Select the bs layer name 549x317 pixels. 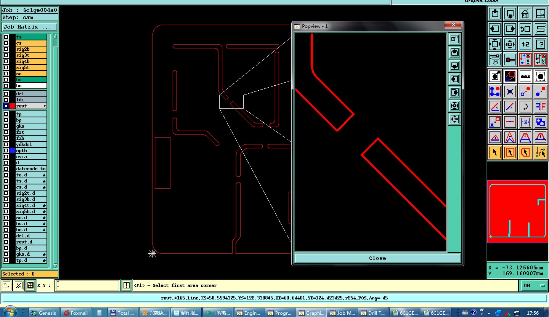(x=31, y=80)
